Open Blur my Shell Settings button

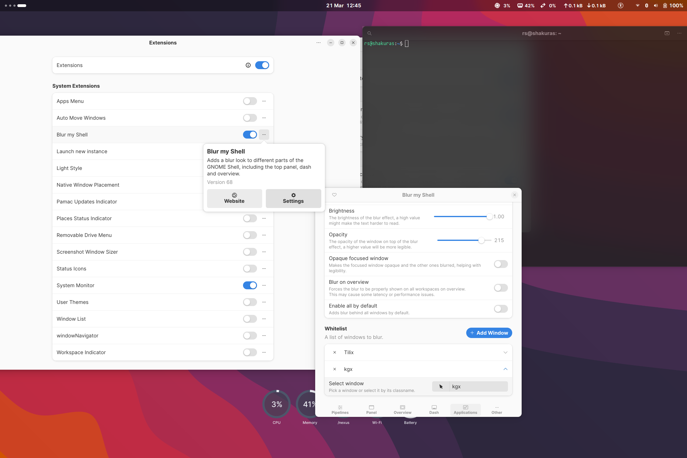click(293, 199)
